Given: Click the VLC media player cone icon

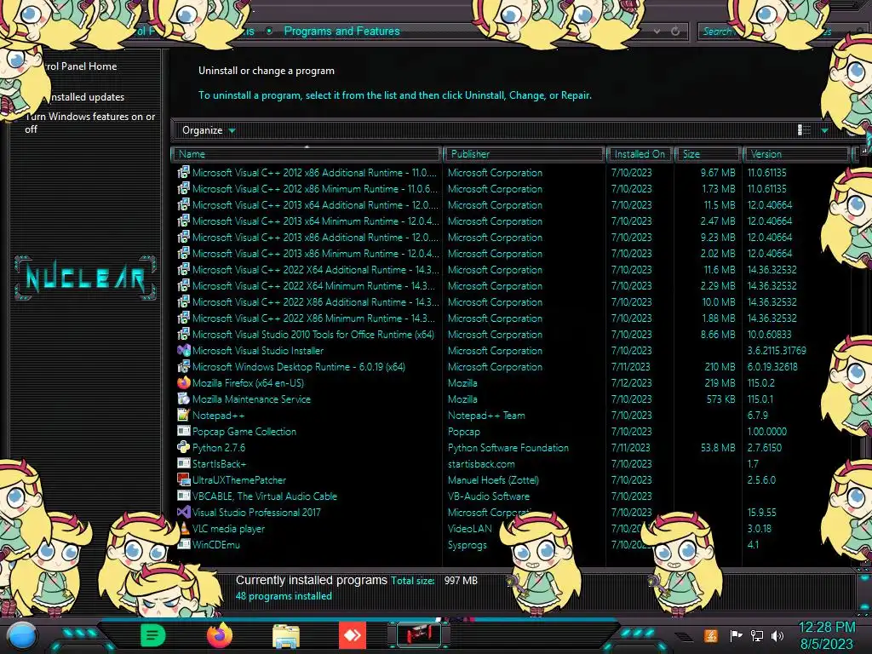Looking at the screenshot, I should pos(184,528).
